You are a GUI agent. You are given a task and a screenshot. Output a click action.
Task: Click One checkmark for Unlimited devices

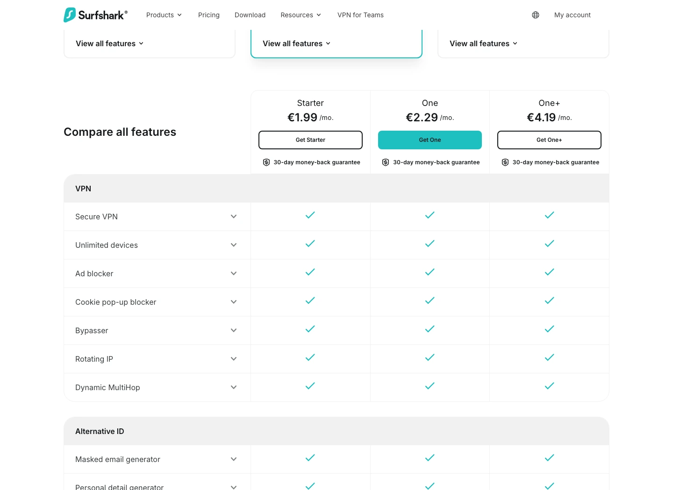coord(430,244)
